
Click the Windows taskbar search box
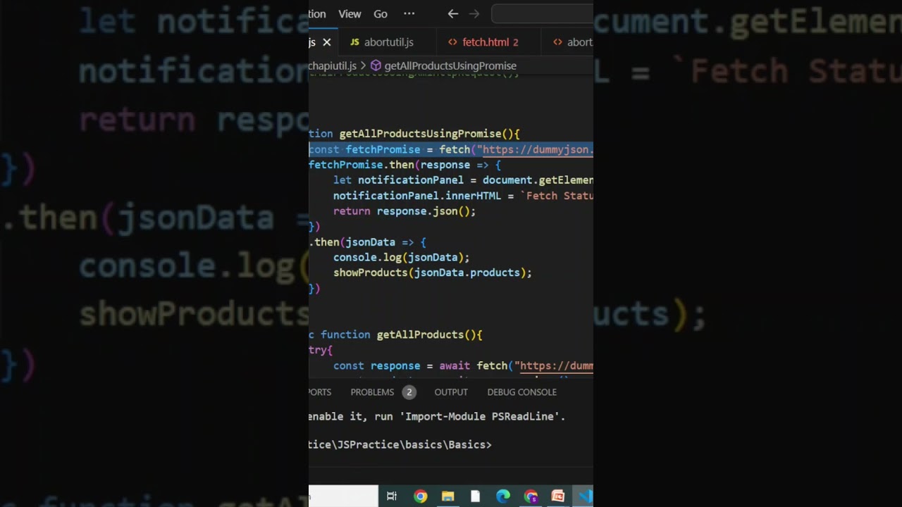point(343,496)
